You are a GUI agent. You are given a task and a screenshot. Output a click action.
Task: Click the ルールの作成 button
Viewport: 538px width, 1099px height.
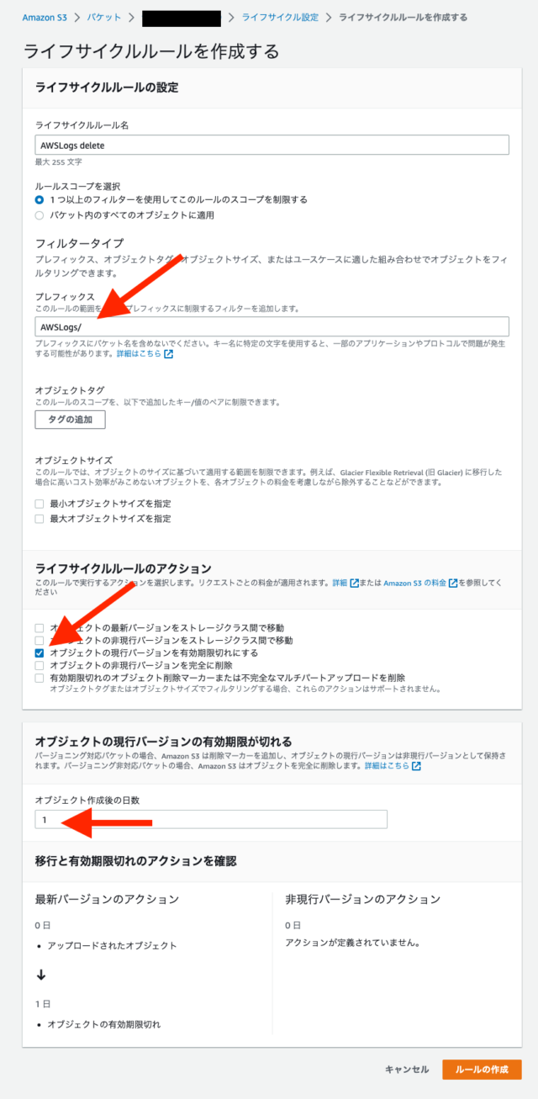coord(482,1070)
